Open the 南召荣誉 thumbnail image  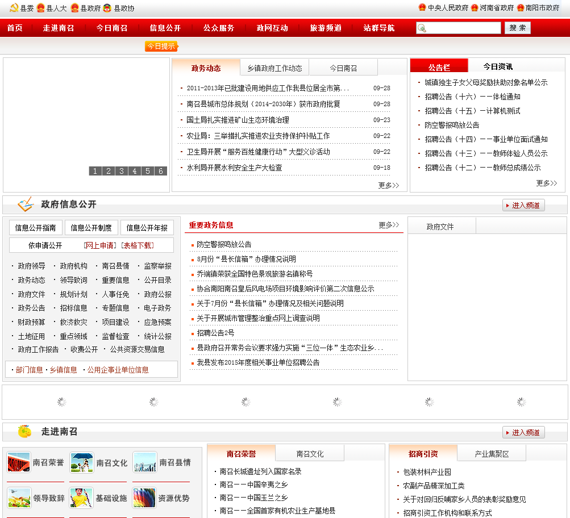pos(19,462)
